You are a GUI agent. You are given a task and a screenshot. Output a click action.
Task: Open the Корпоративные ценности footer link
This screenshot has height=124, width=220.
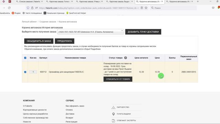[35, 110]
